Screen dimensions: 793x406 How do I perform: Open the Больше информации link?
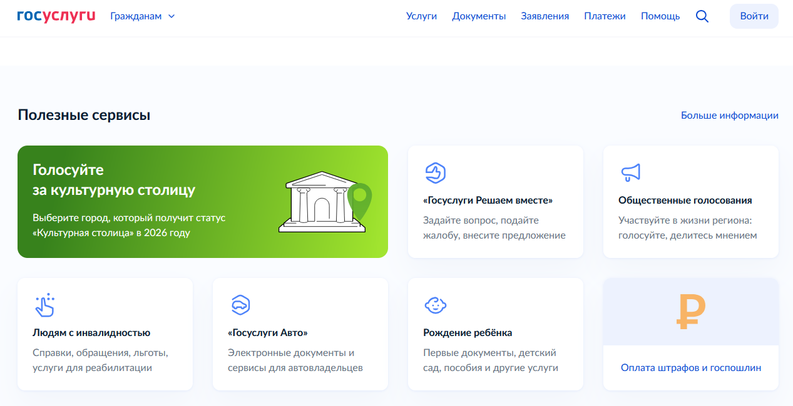pyautogui.click(x=730, y=116)
